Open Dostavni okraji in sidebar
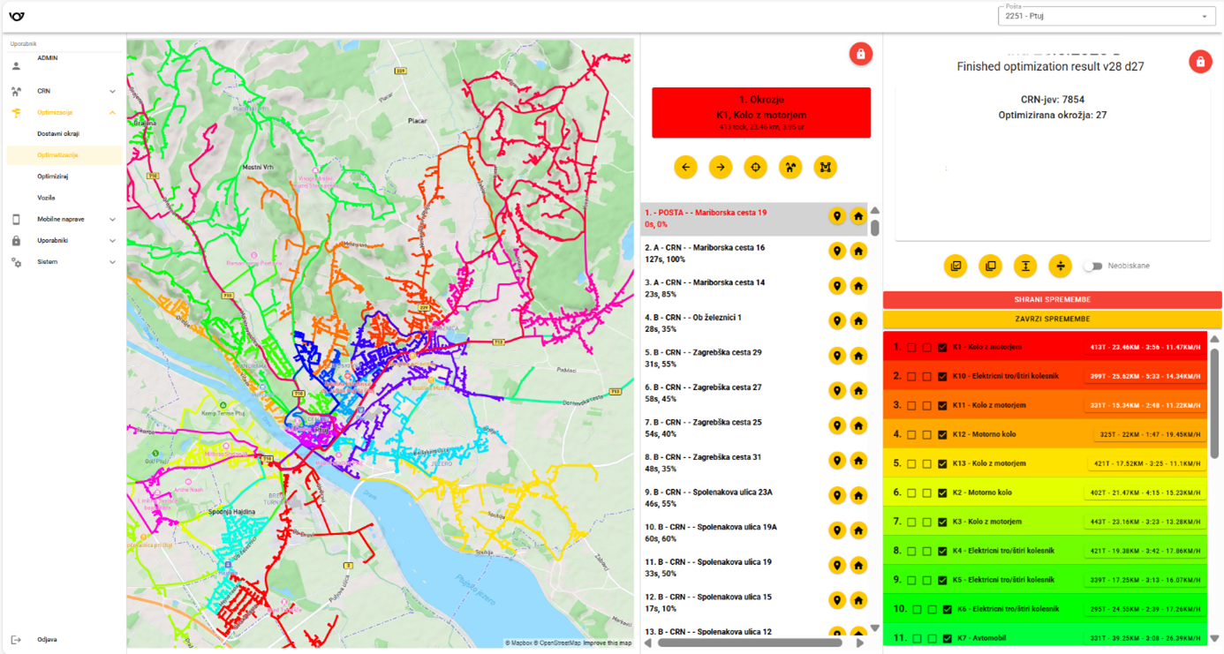 [58, 134]
